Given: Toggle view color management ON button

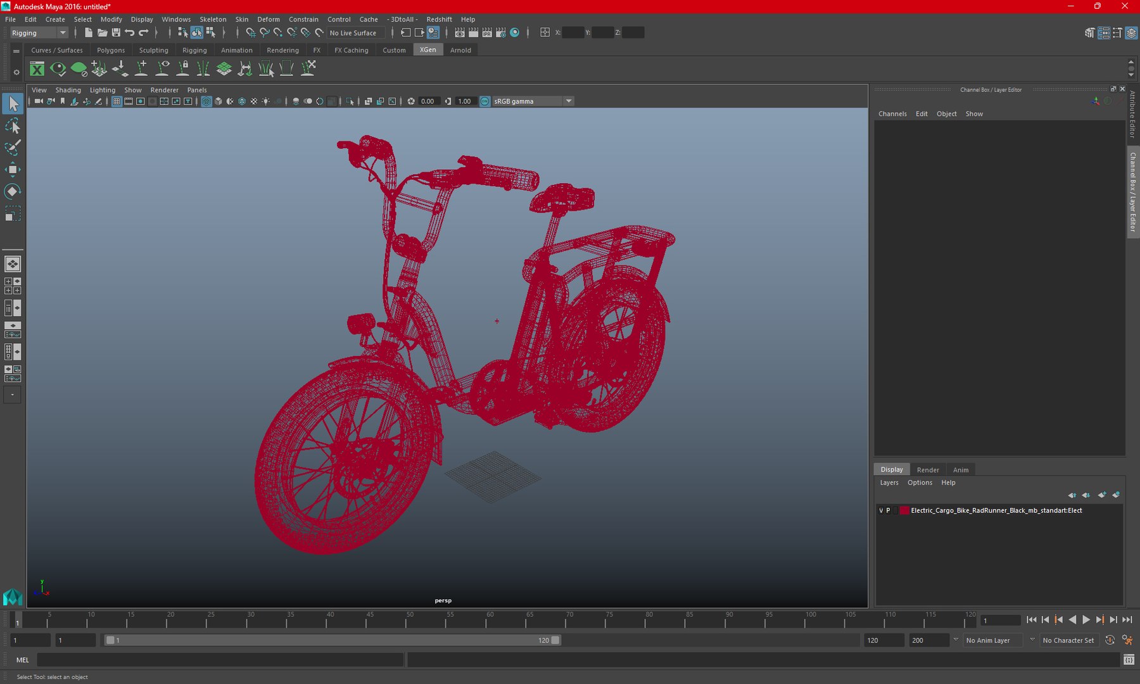Looking at the screenshot, I should click(x=485, y=101).
